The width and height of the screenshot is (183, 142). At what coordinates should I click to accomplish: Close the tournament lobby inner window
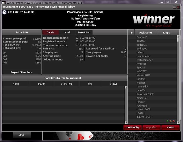178,7
